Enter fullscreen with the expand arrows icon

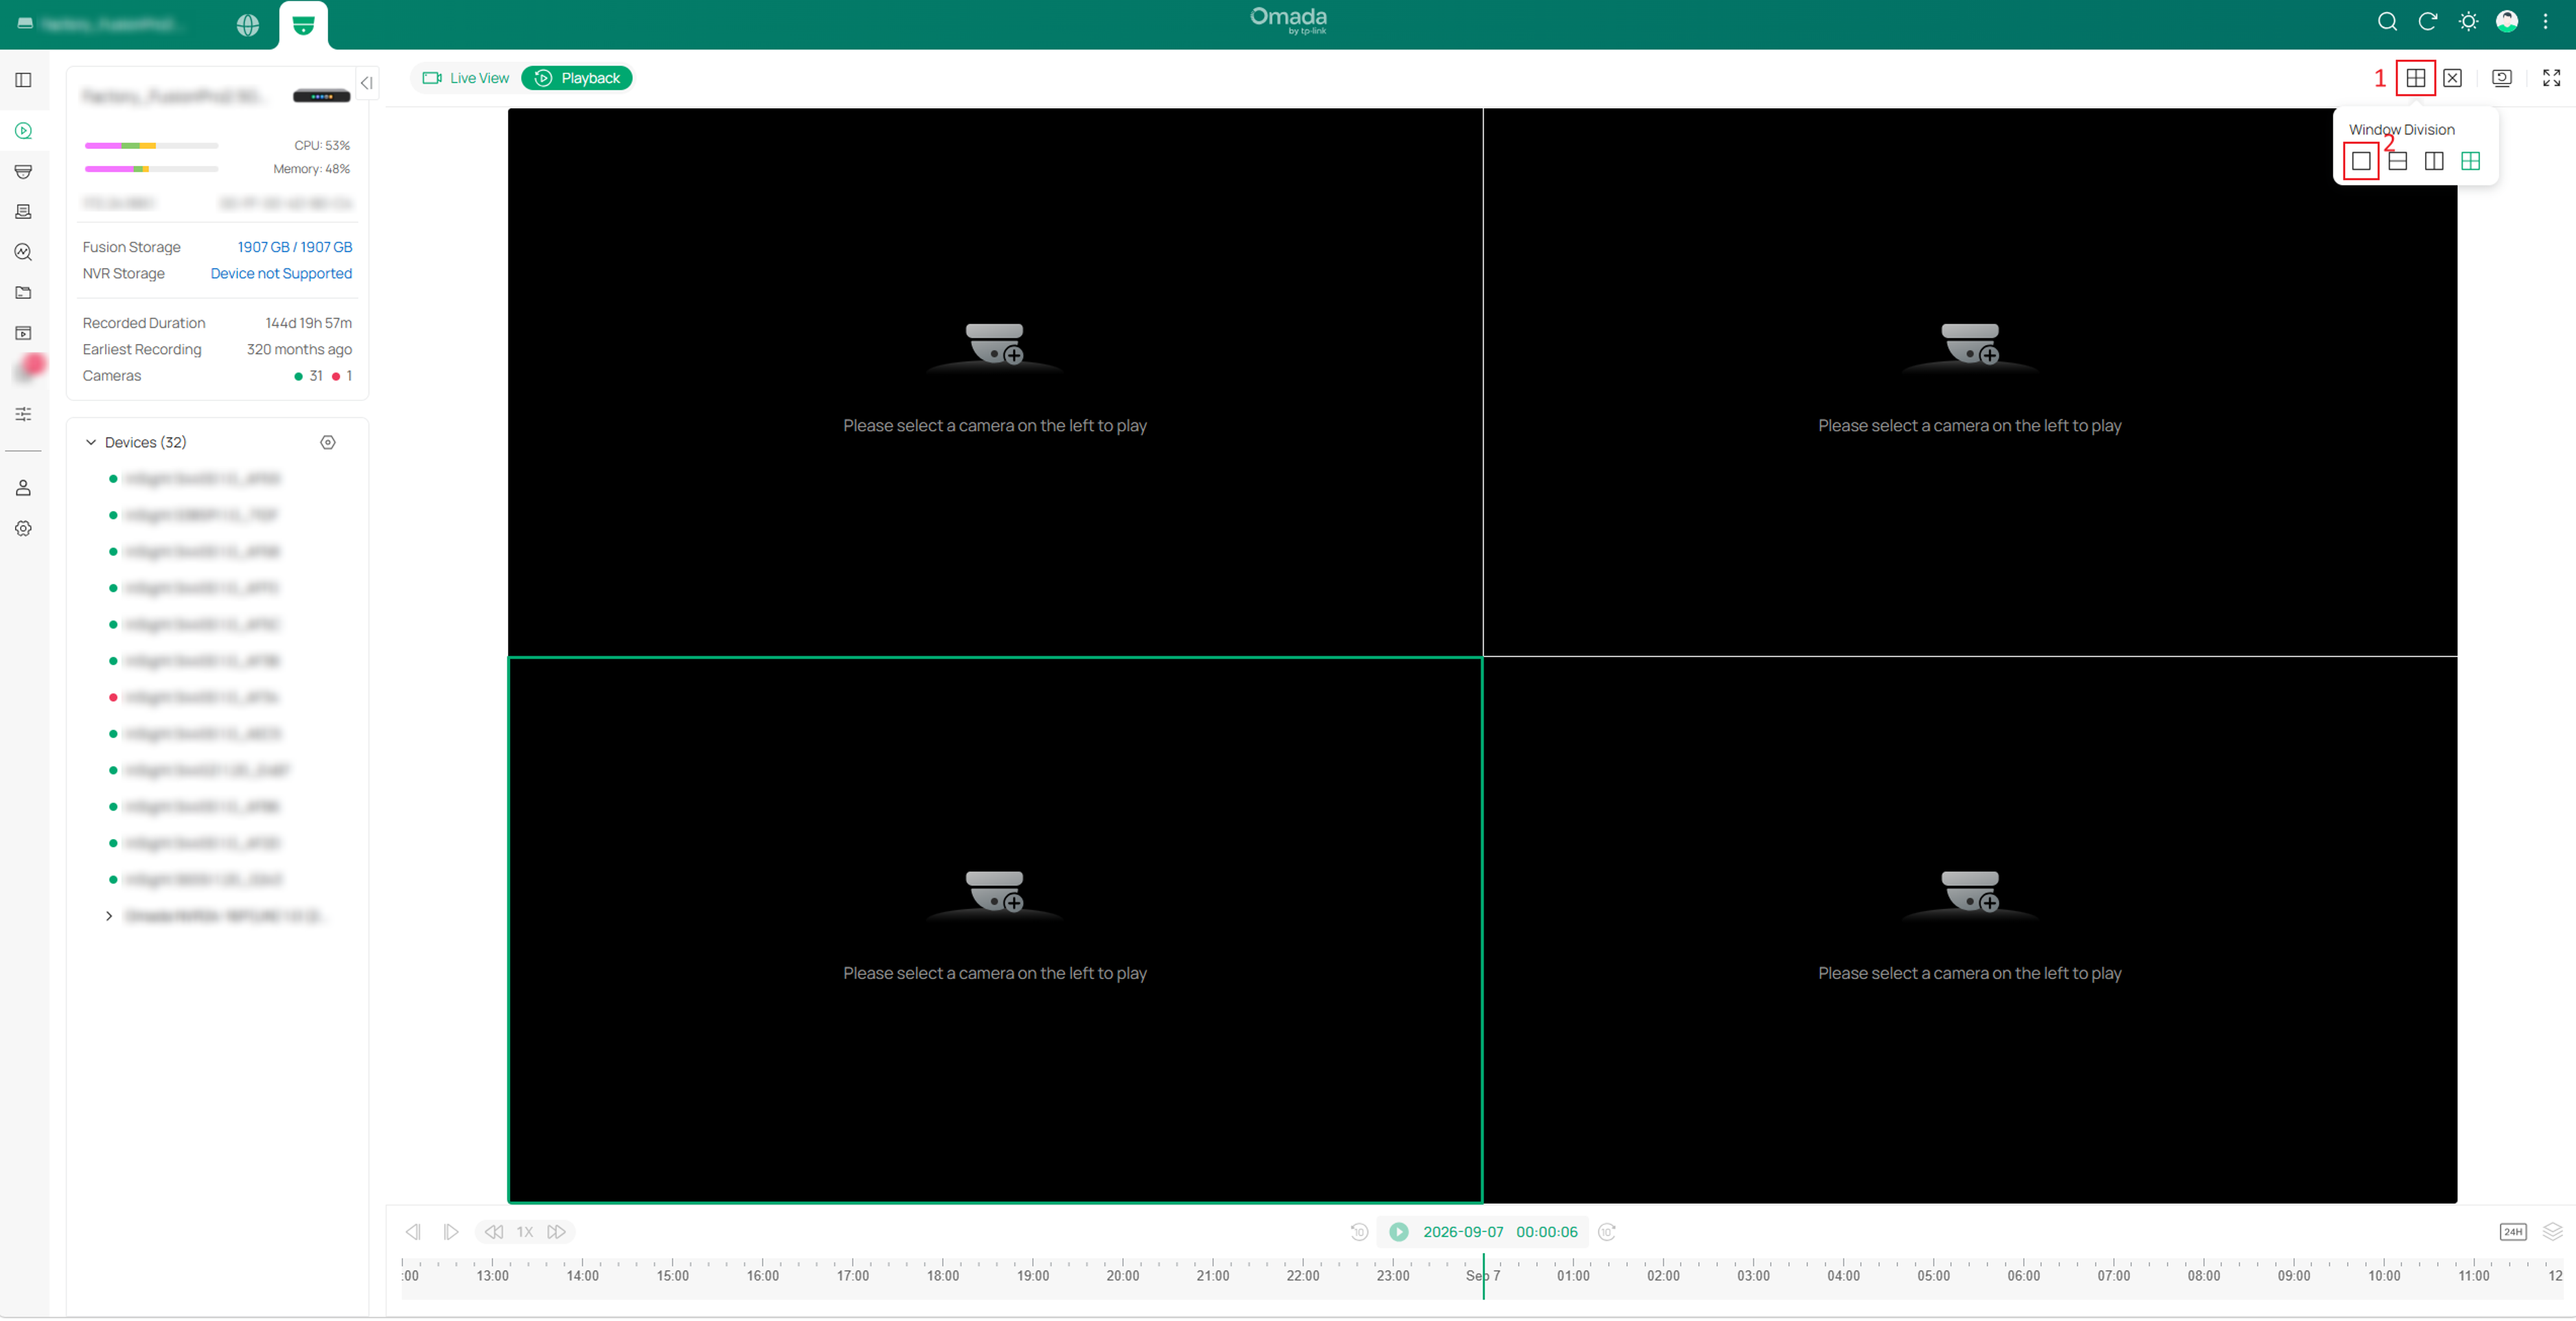click(2551, 78)
